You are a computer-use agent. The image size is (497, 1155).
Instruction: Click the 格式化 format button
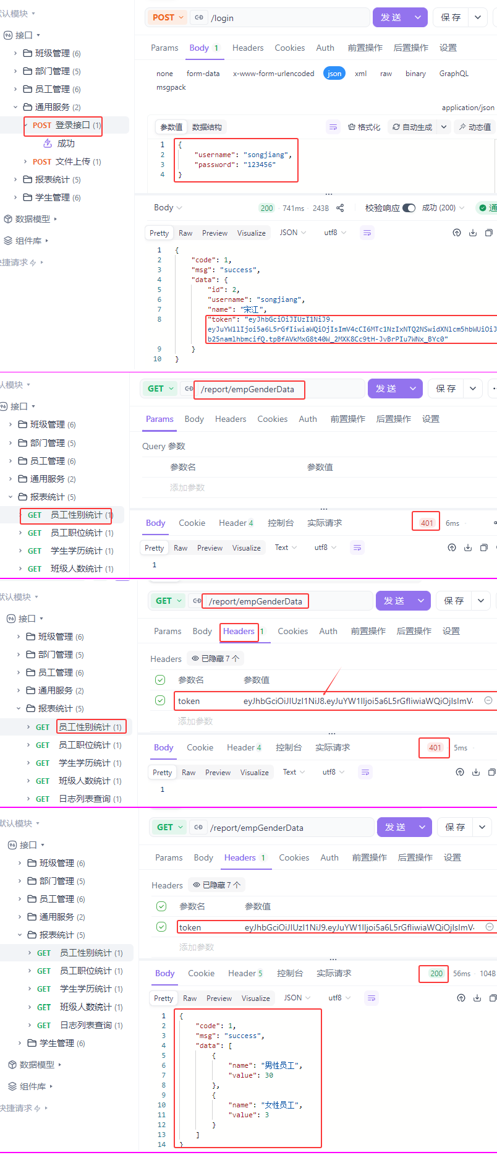364,127
